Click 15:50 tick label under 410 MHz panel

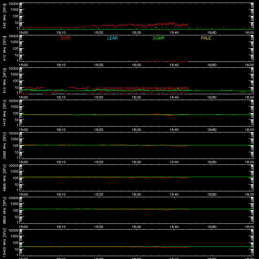point(212,65)
